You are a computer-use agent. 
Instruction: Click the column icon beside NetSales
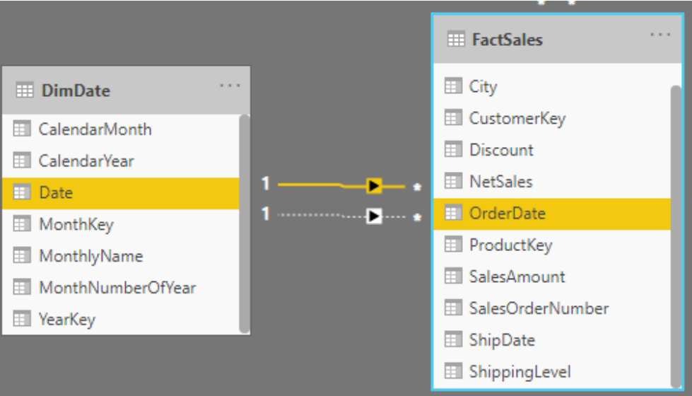point(452,182)
